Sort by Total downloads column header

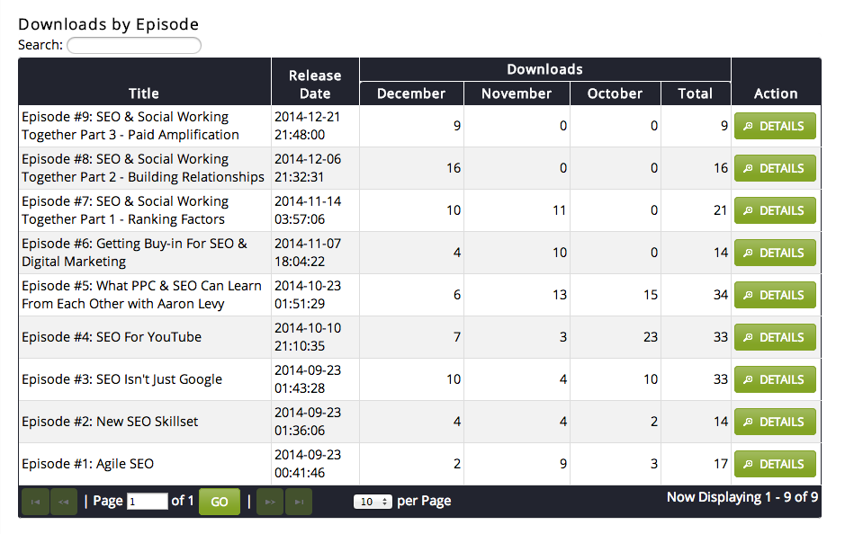[695, 93]
